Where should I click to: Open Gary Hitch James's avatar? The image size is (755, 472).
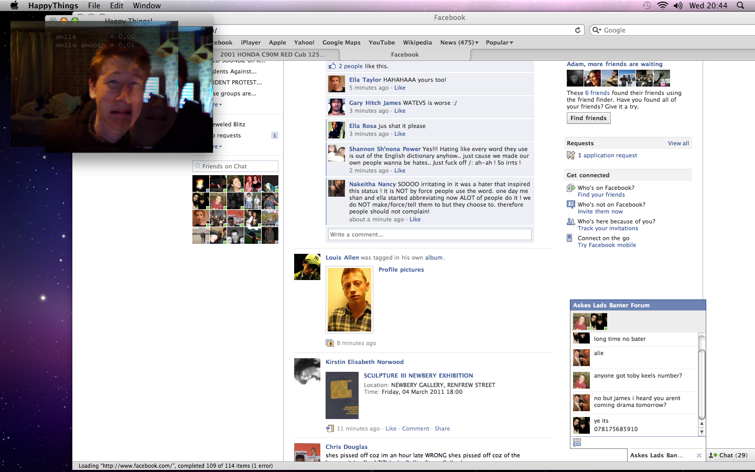[x=337, y=107]
